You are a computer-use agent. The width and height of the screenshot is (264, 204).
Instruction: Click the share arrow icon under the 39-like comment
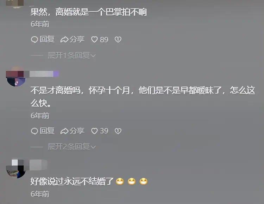pyautogui.click(x=64, y=131)
